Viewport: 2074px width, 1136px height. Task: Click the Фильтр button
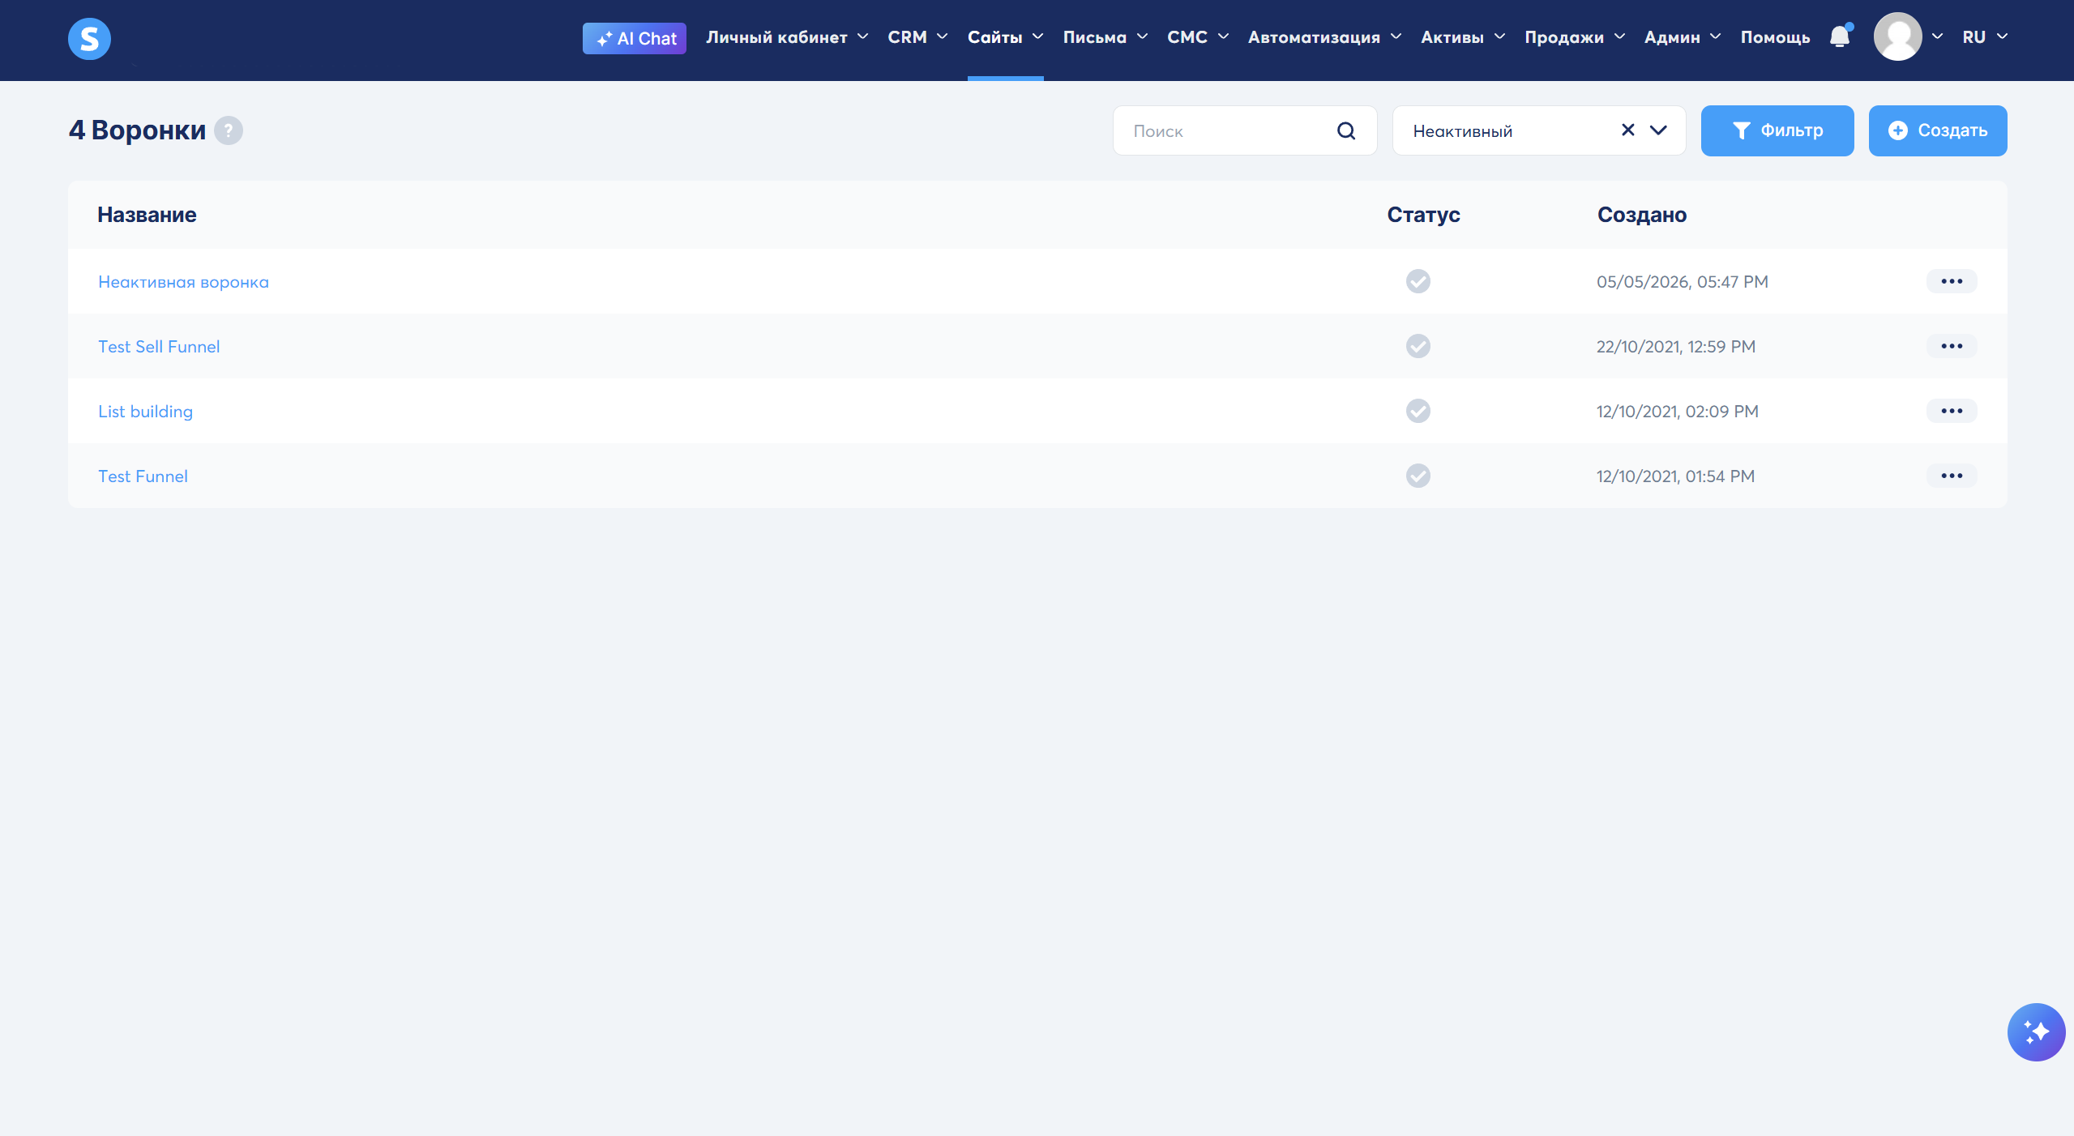[1777, 130]
